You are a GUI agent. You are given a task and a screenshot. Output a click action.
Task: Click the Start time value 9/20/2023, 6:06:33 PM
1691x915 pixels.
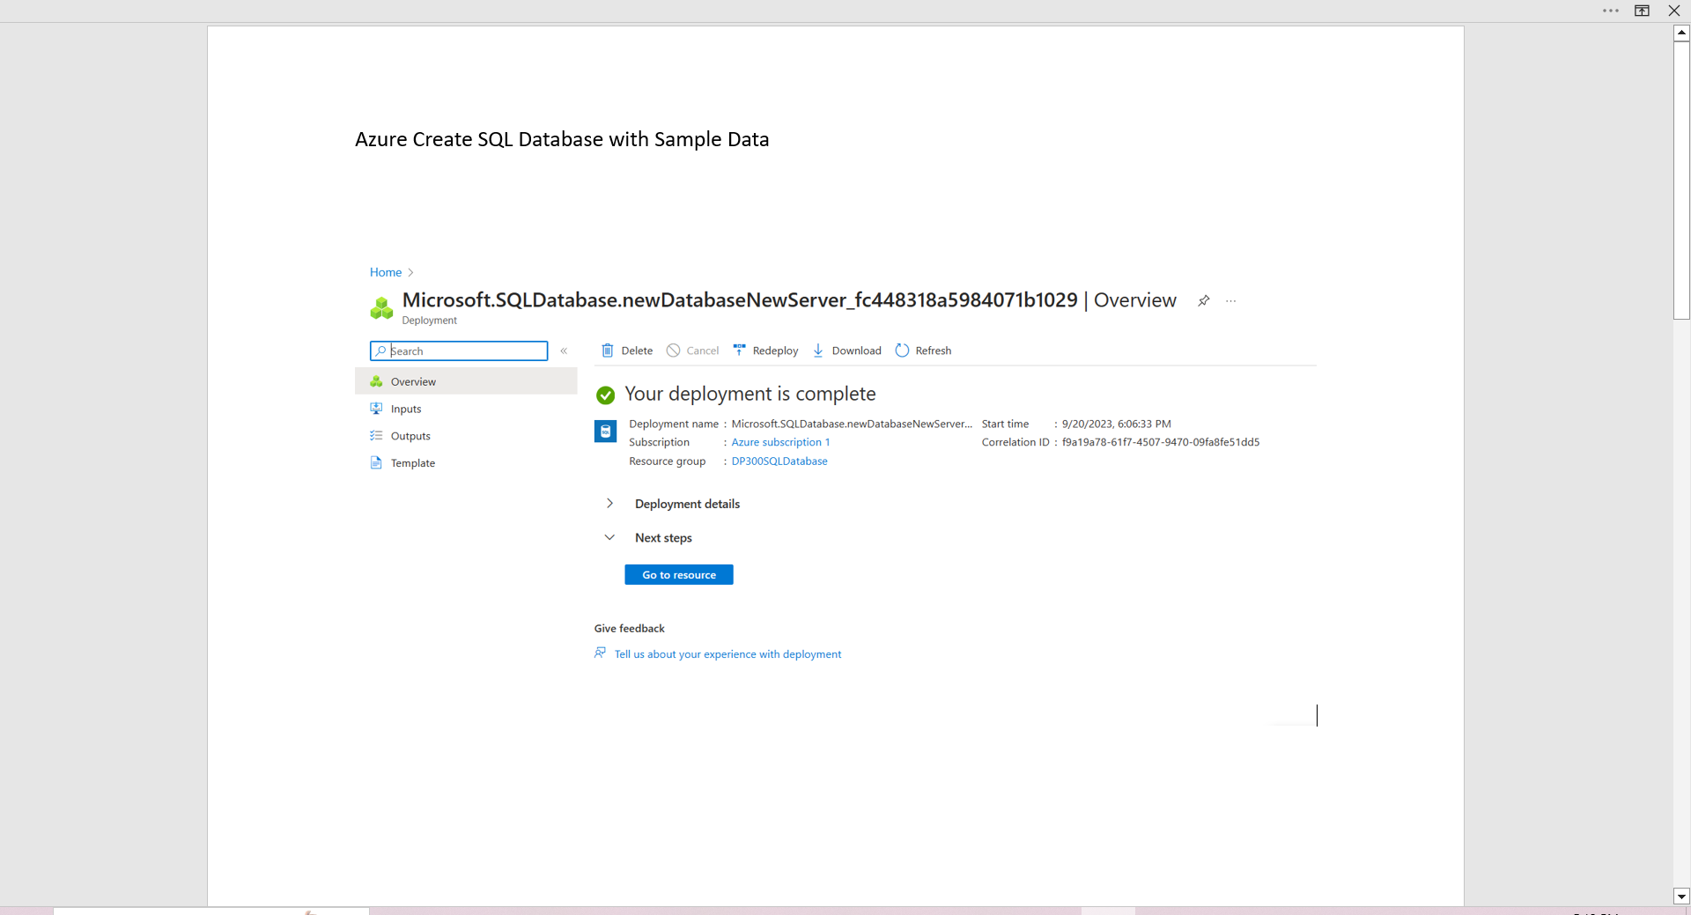click(x=1116, y=424)
